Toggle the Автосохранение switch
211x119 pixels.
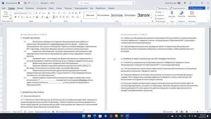(20, 3)
